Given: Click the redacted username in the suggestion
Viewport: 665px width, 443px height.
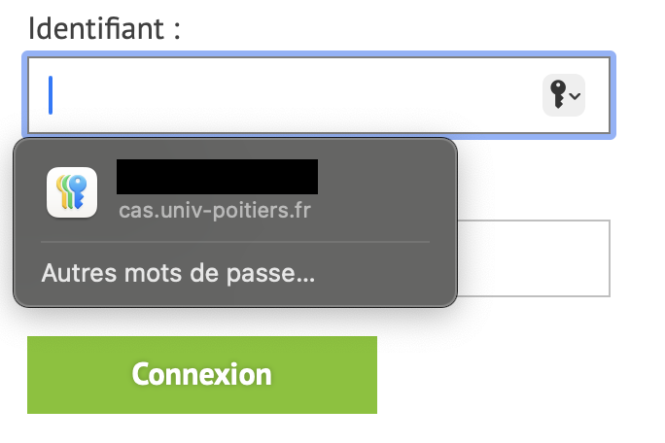Looking at the screenshot, I should click(217, 176).
